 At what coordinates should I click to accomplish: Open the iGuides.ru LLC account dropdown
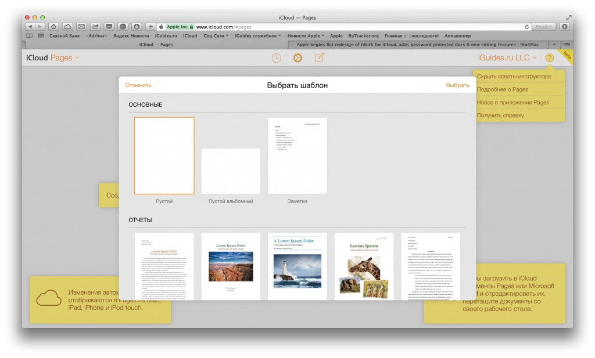click(x=507, y=58)
